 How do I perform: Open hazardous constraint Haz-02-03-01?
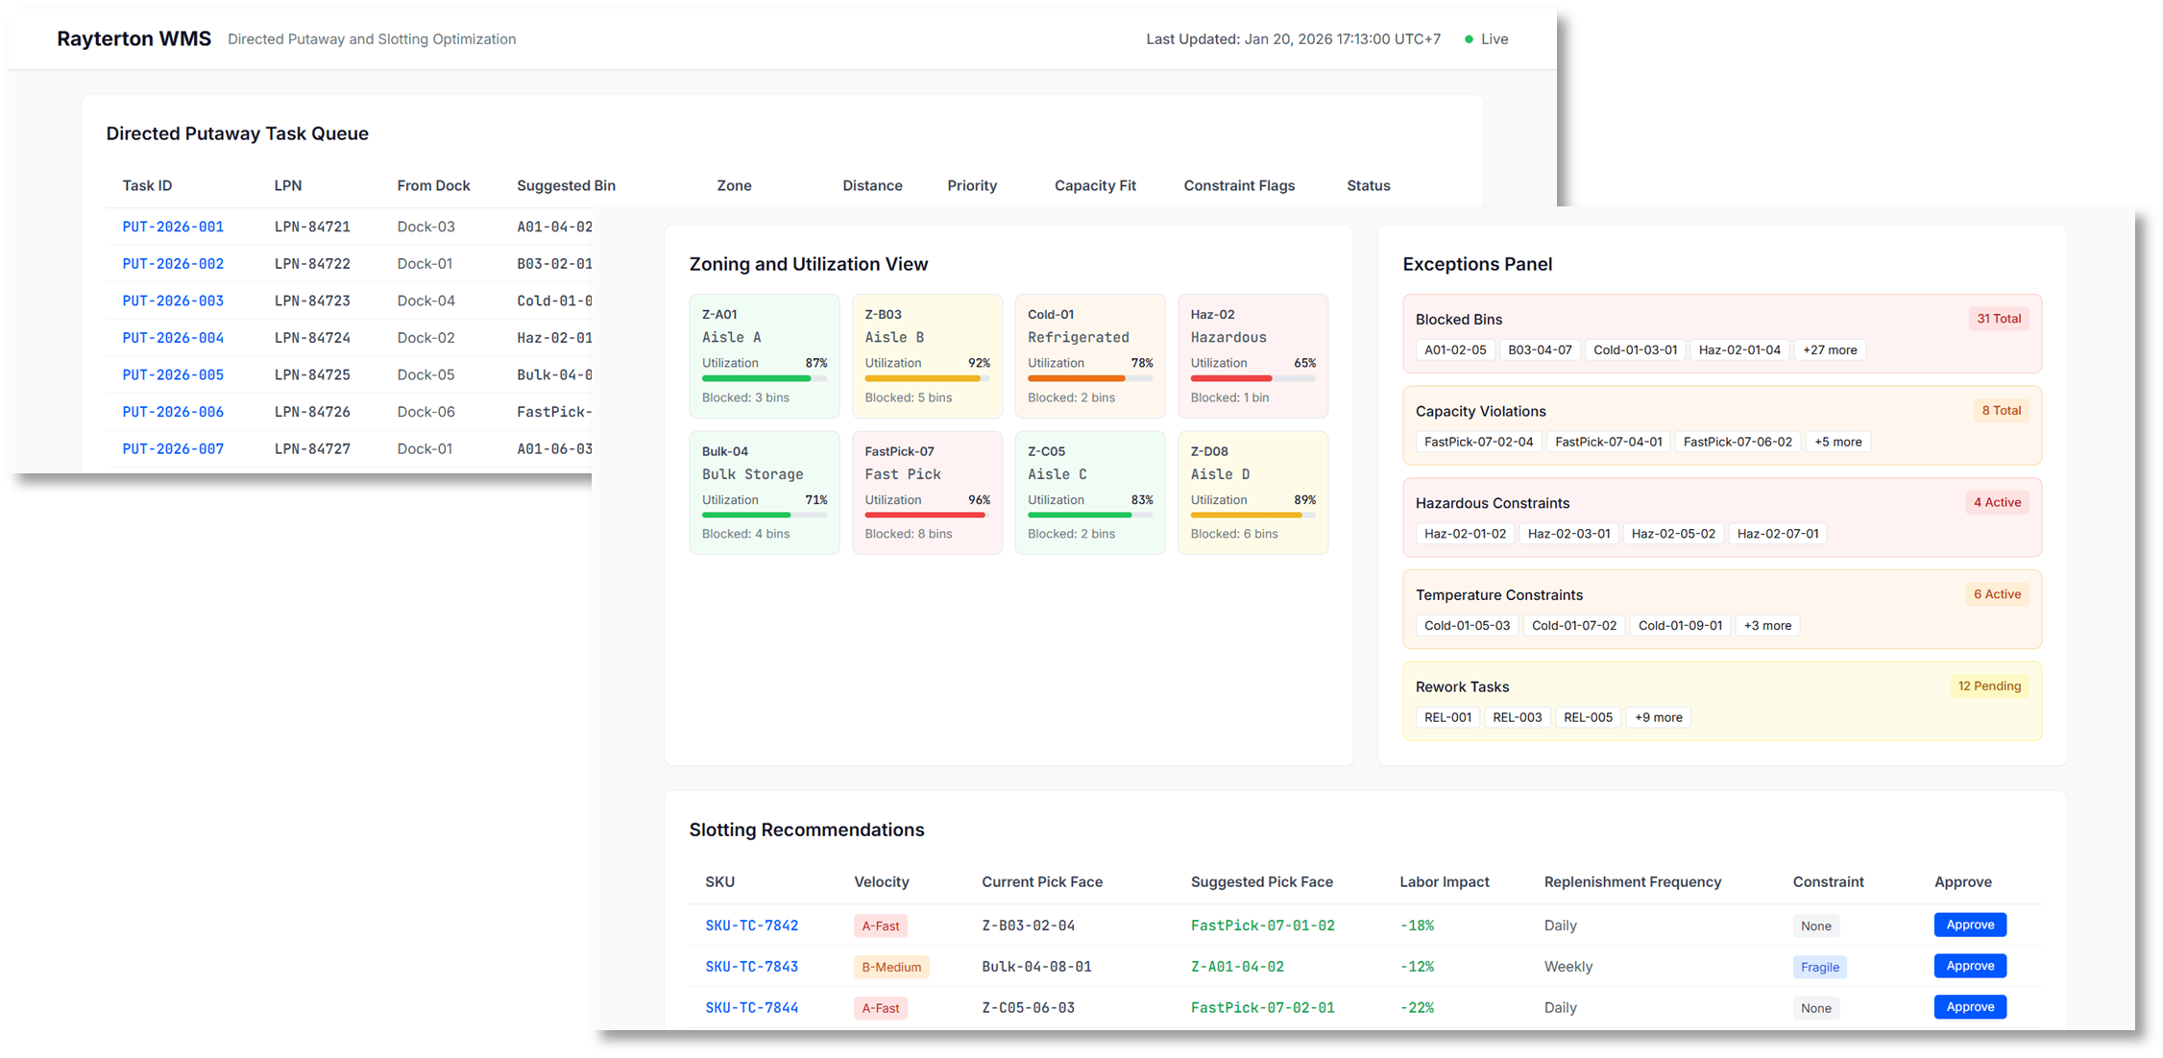click(x=1568, y=533)
